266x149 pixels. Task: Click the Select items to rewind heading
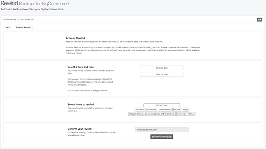[81, 105]
